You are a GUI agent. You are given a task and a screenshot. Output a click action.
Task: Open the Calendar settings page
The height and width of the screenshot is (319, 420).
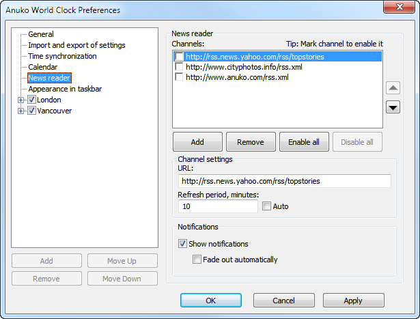click(43, 67)
